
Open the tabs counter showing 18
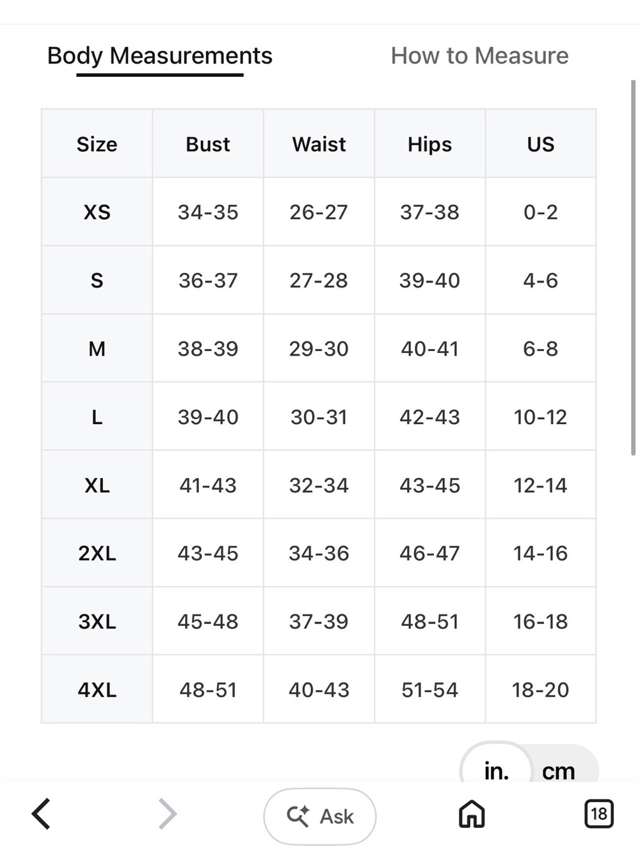coord(599,814)
